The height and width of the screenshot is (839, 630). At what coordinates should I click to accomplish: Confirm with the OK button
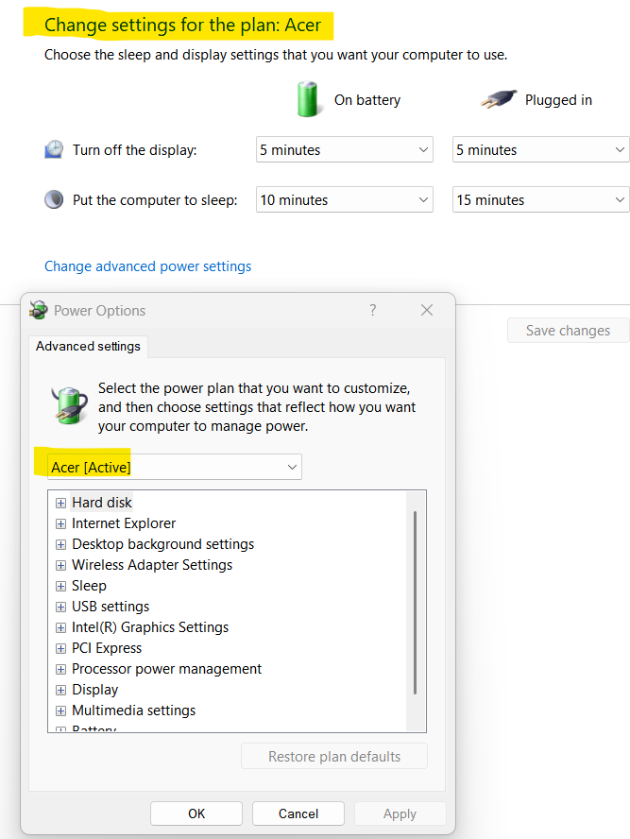click(x=196, y=813)
